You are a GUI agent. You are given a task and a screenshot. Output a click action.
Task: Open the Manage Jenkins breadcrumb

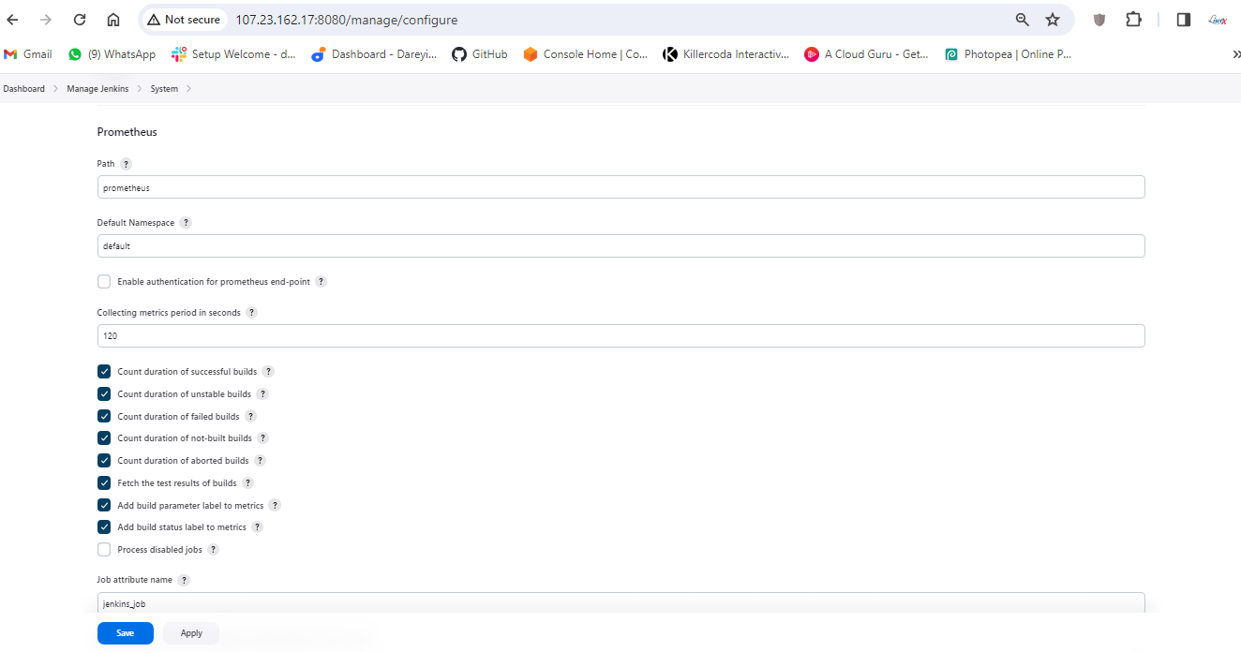pyautogui.click(x=97, y=89)
